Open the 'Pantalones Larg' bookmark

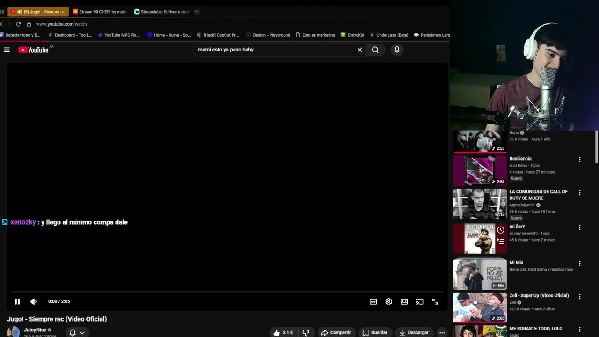432,35
